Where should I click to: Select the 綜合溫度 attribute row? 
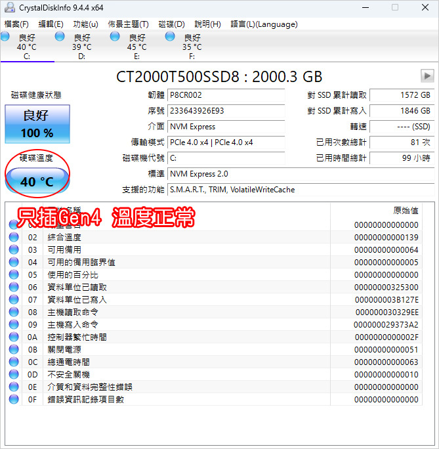point(214,238)
